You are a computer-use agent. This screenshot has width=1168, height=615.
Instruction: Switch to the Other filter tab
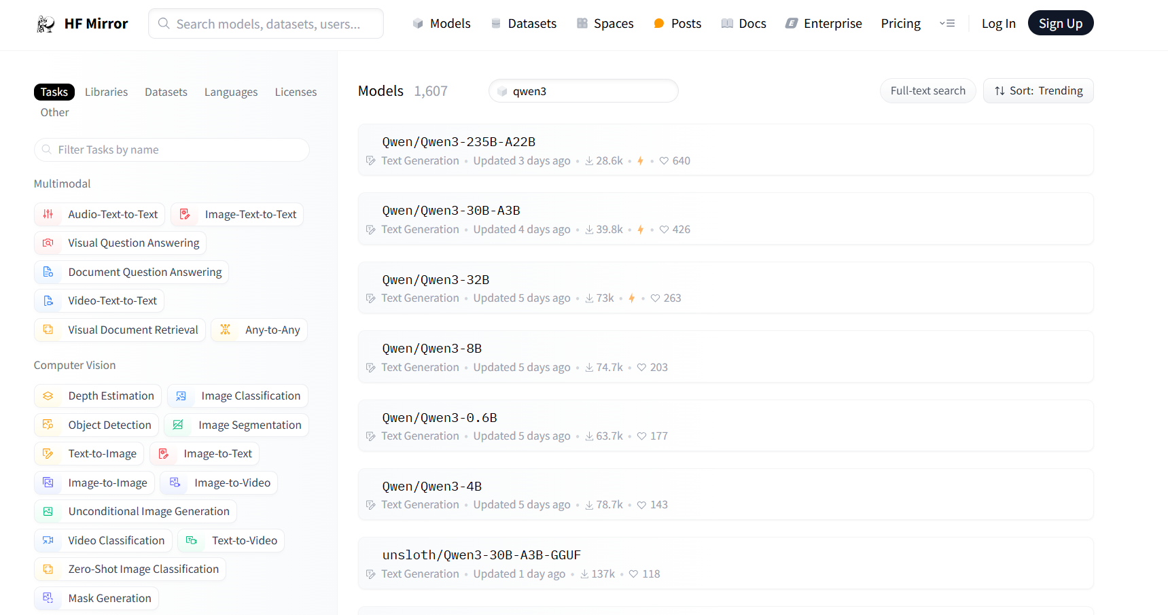pyautogui.click(x=54, y=112)
